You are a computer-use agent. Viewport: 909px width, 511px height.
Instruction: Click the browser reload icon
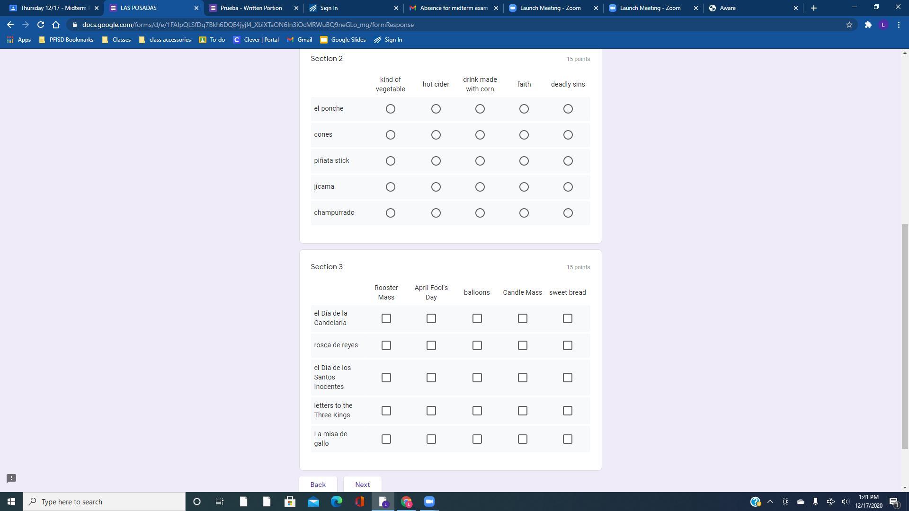click(x=41, y=25)
